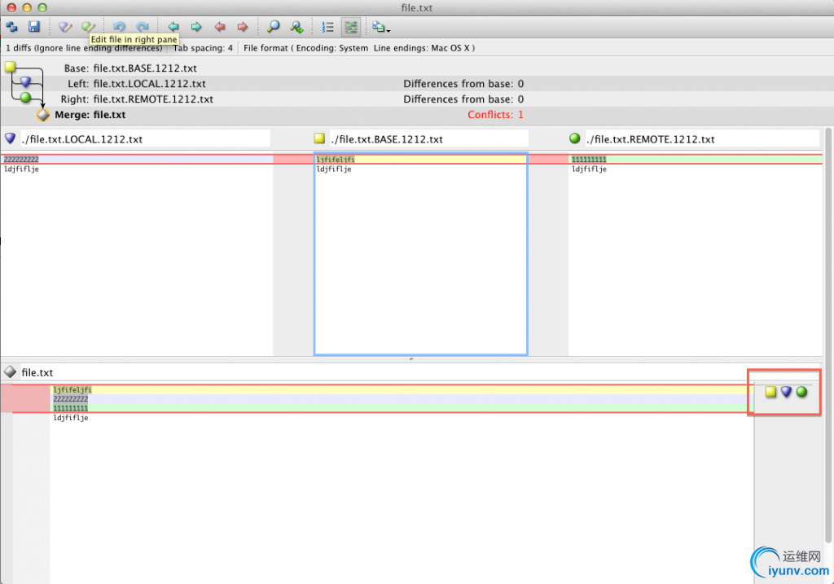The height and width of the screenshot is (584, 834).
Task: Click the ./file.txt.LOCAL.1212.txt path field
Action: click(x=145, y=138)
